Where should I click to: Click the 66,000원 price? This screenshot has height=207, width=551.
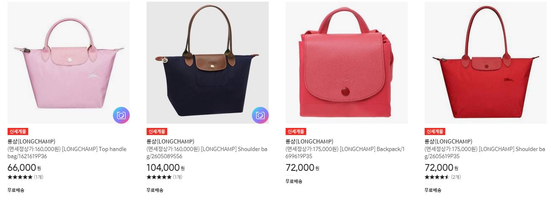pos(24,167)
